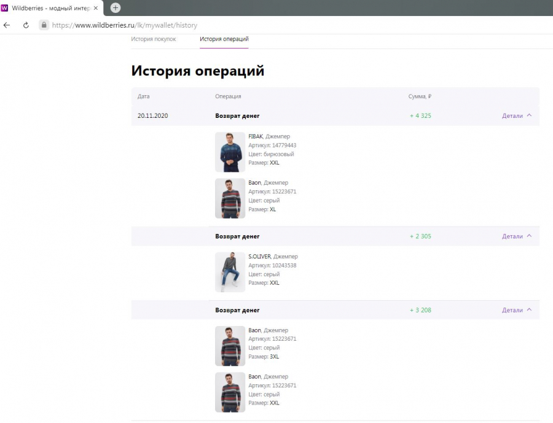Click the chevron beside the + 3 208 row
This screenshot has width=553, height=423.
[529, 310]
